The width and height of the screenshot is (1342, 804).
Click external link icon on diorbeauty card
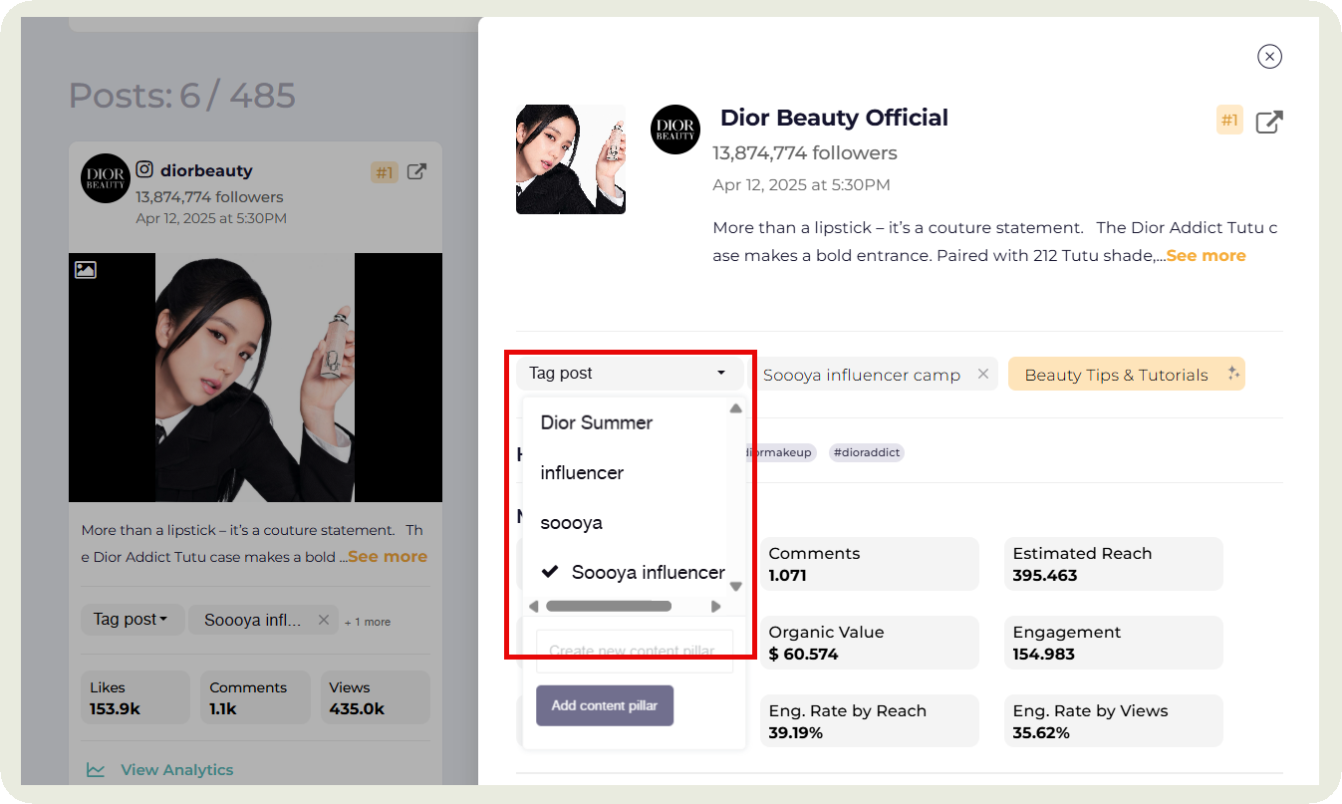(417, 171)
